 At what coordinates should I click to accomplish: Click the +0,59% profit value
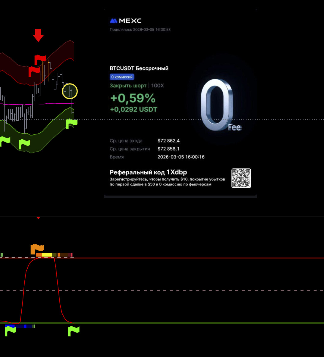pyautogui.click(x=133, y=98)
